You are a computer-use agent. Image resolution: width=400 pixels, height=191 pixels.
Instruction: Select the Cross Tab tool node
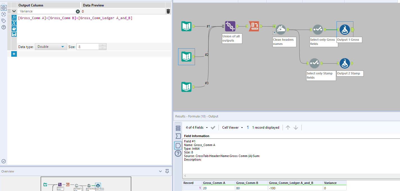254,26
